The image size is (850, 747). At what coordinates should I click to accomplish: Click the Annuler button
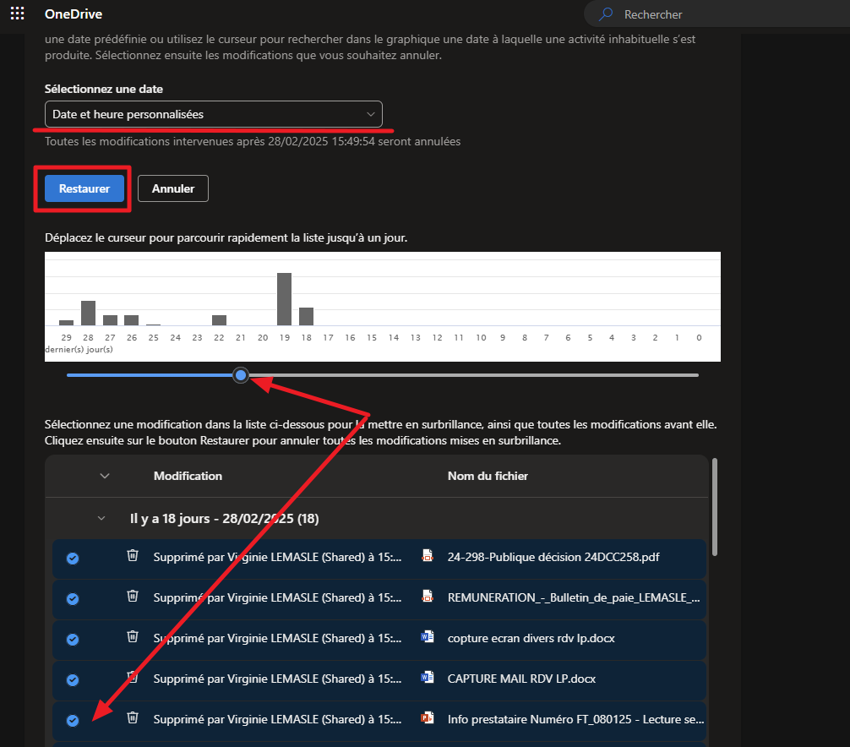click(173, 188)
